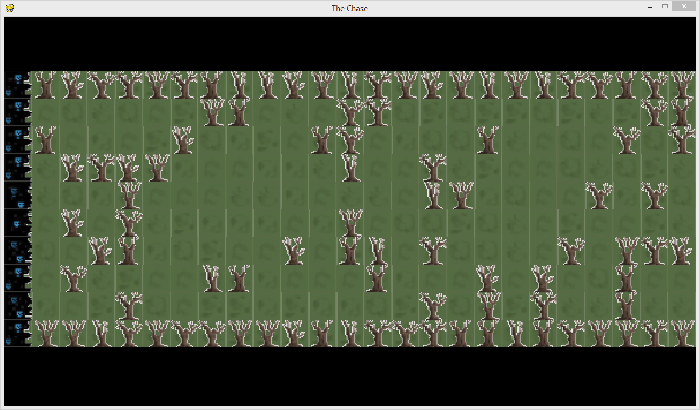The width and height of the screenshot is (700, 410).
Task: Click the "The Chase" window title text
Action: tap(349, 8)
